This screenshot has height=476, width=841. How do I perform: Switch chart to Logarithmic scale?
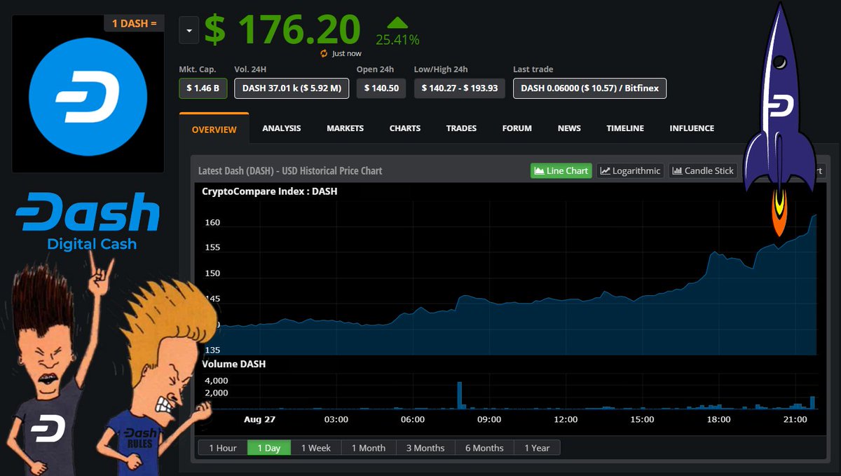pyautogui.click(x=630, y=170)
